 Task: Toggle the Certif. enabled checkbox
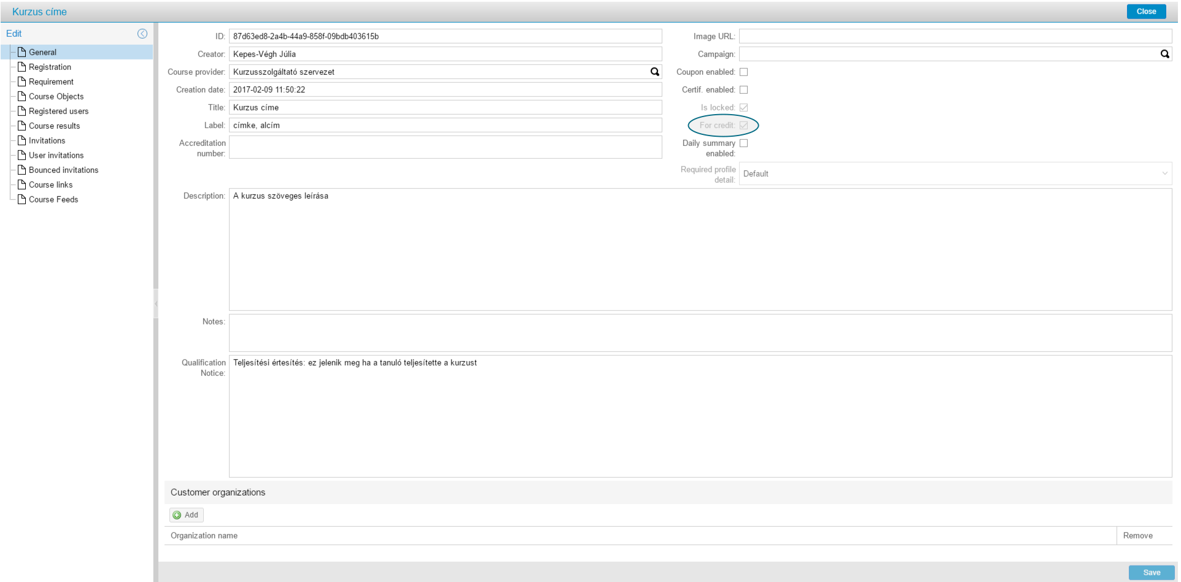[743, 90]
